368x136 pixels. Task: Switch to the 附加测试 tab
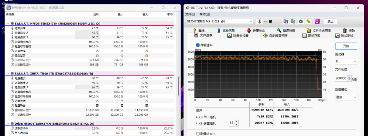pyautogui.click(x=344, y=36)
